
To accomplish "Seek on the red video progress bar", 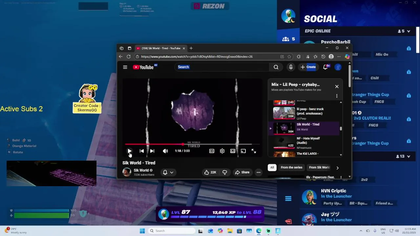I will point(192,144).
